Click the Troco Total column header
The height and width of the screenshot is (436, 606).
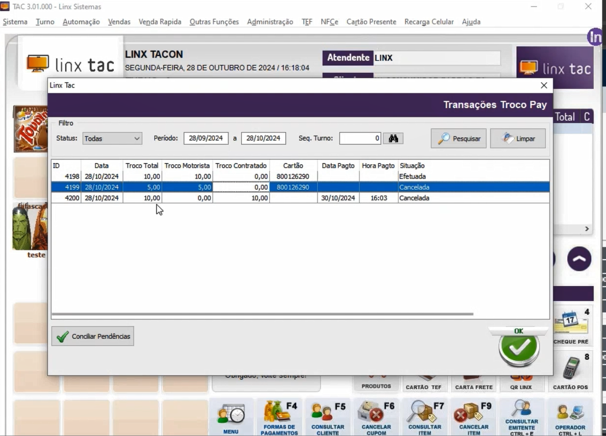[x=142, y=165]
